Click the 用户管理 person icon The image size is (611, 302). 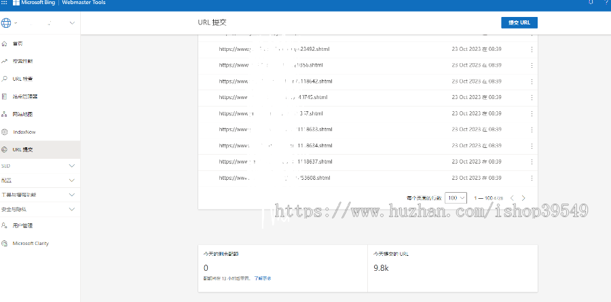pos(4,225)
